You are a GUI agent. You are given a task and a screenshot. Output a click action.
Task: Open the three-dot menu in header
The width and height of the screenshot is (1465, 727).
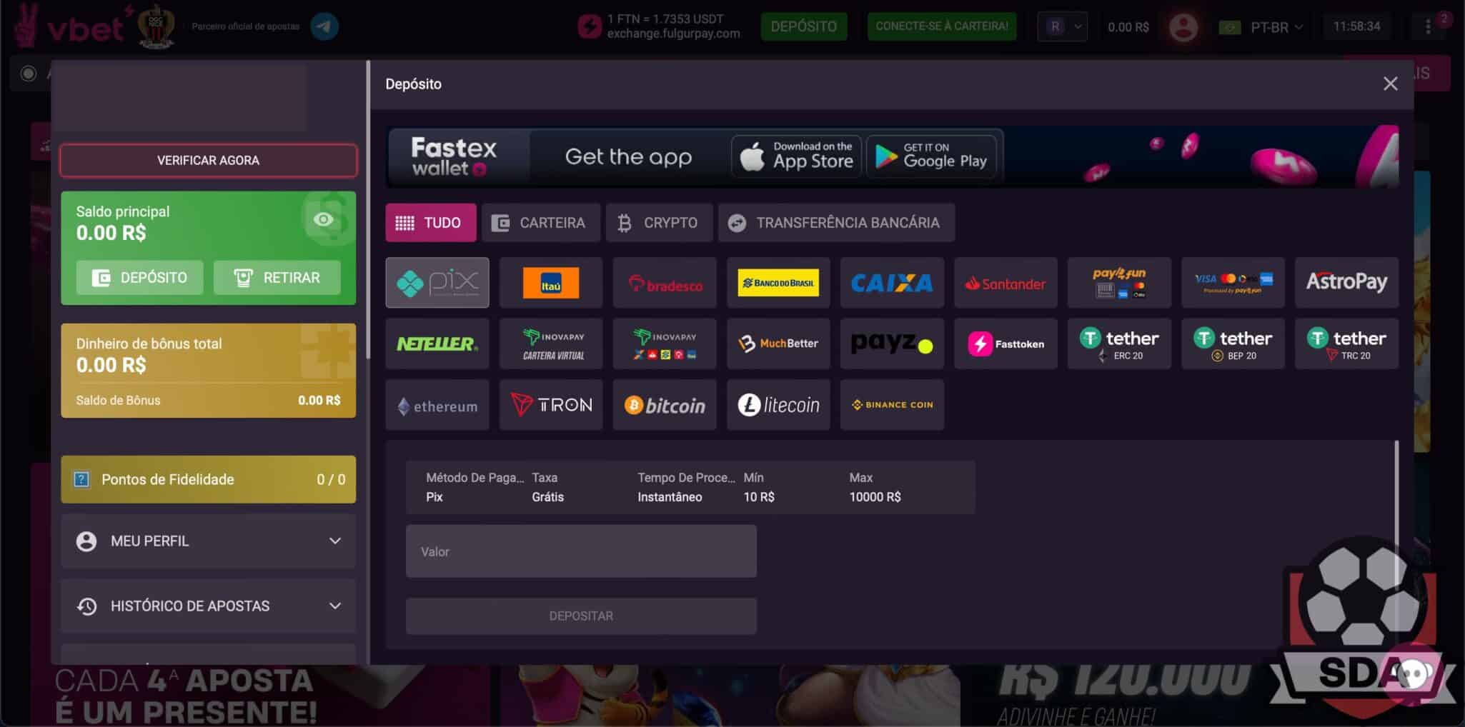[x=1428, y=27]
